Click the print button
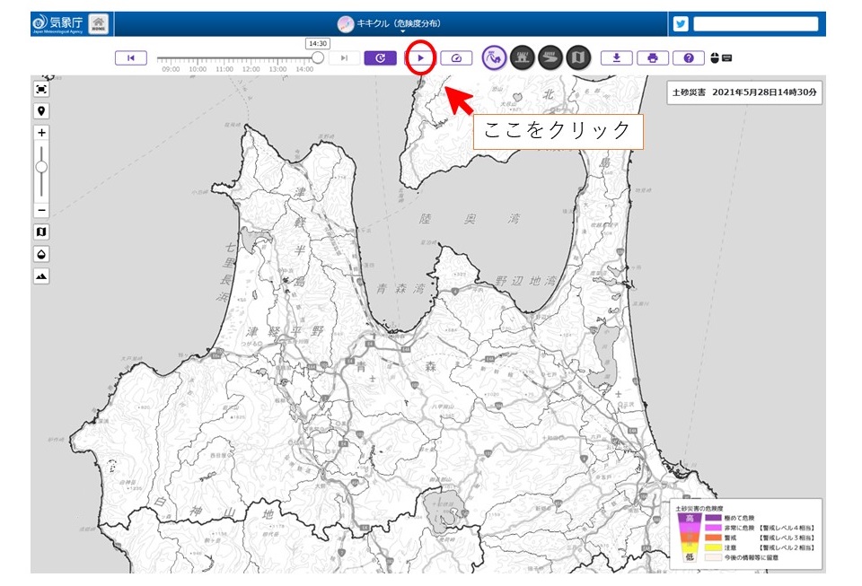 pos(653,57)
